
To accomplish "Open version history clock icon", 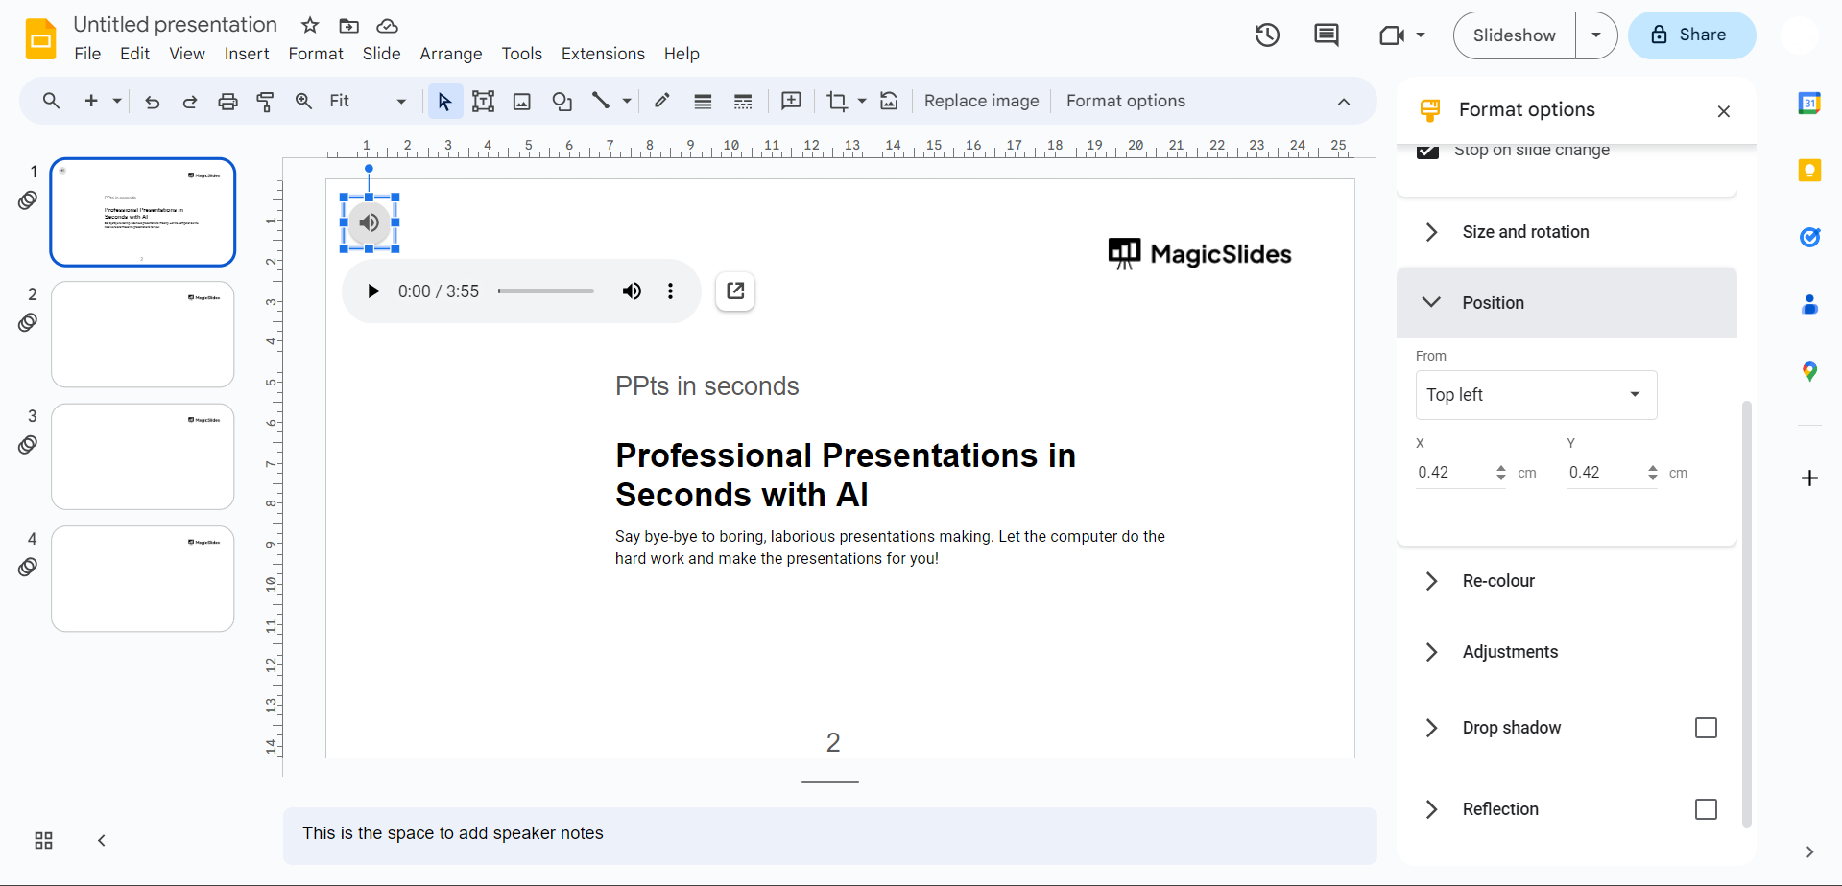I will tap(1267, 35).
